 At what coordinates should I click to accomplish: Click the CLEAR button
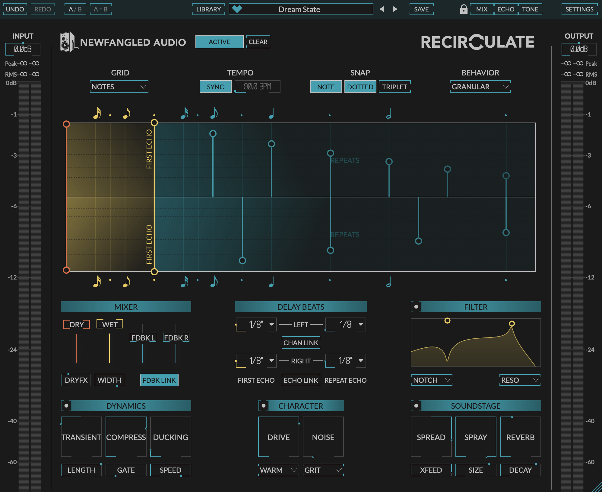(x=258, y=42)
